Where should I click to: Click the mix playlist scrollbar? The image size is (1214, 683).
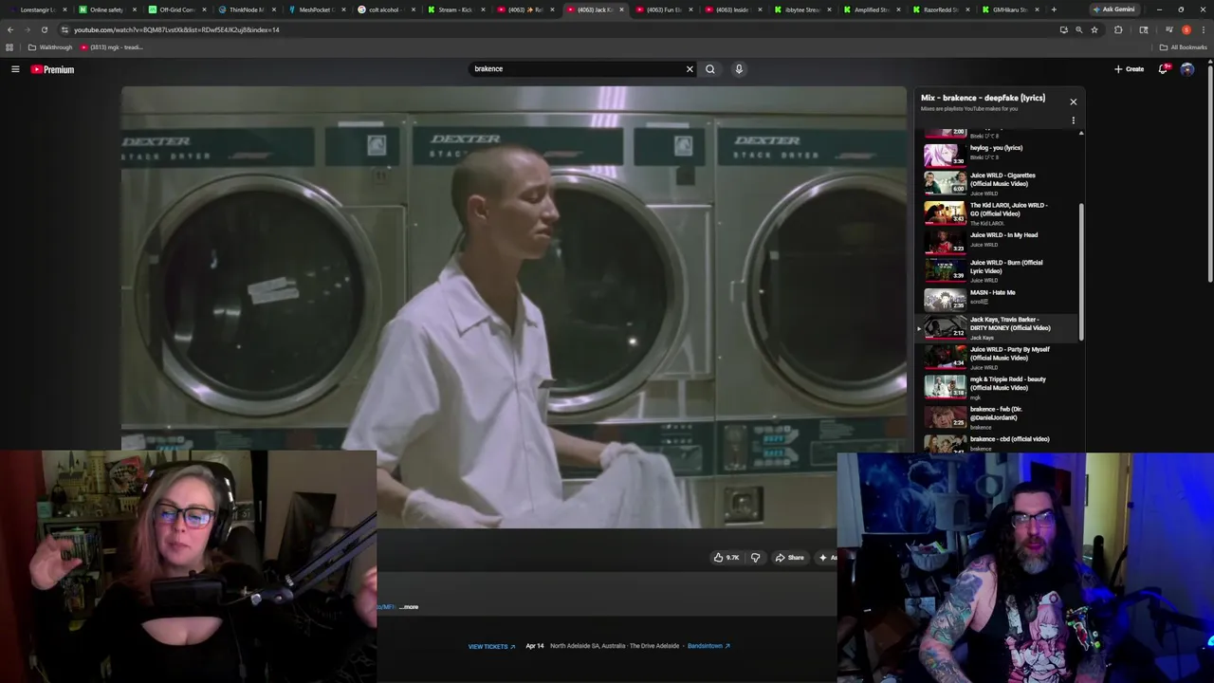click(1081, 270)
